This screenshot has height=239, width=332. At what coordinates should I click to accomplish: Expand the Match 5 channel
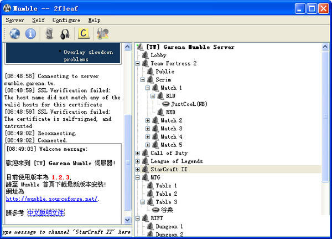[148, 145]
